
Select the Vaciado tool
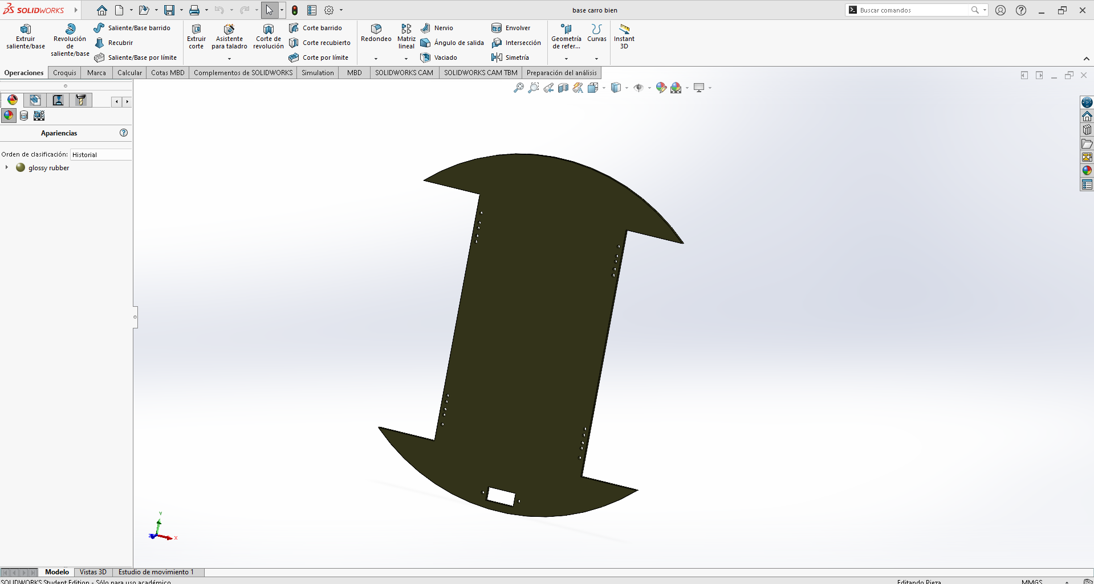click(439, 57)
